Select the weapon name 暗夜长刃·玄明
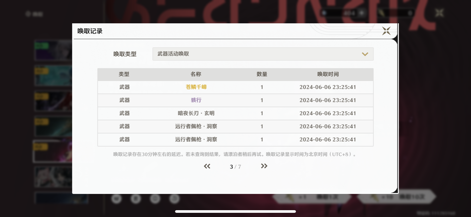Viewport: 471px width, 217px height. [x=196, y=113]
